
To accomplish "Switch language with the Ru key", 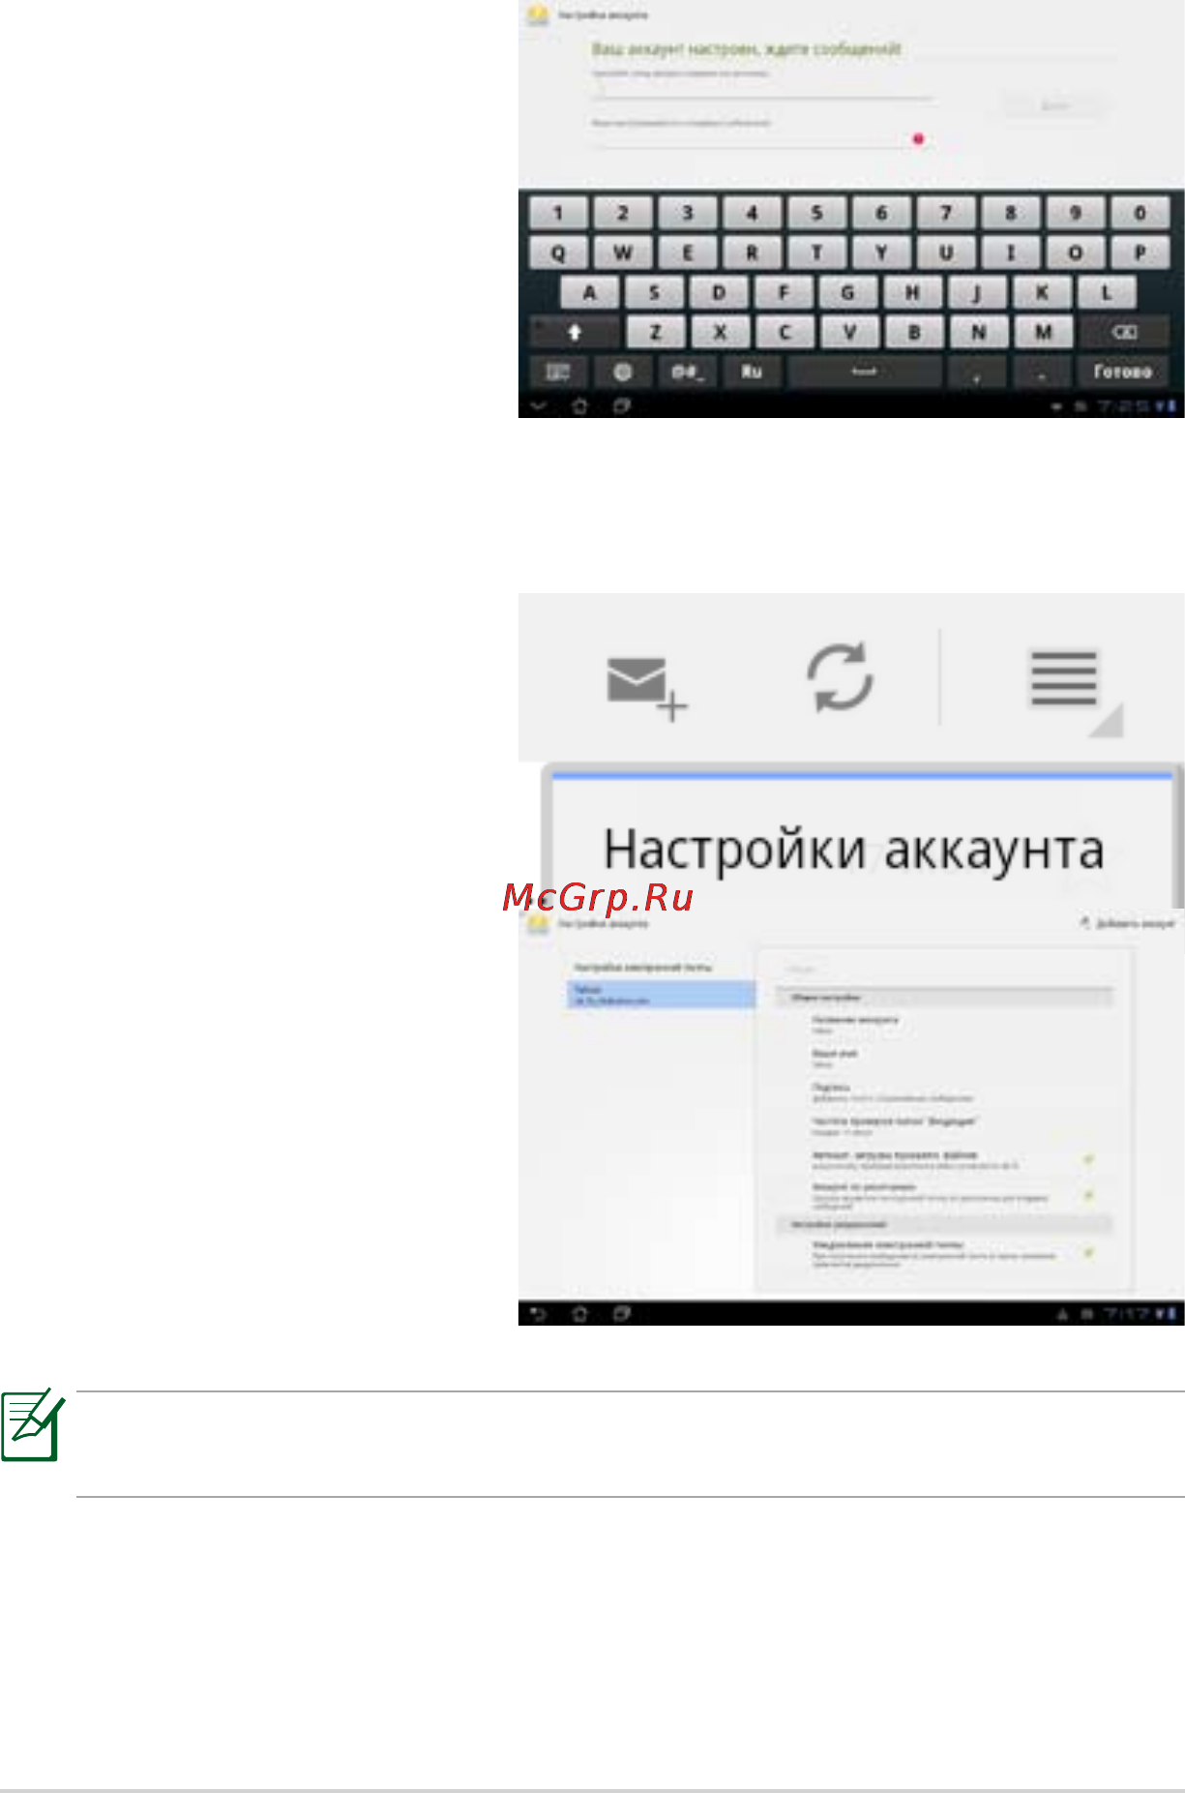I will 752,372.
